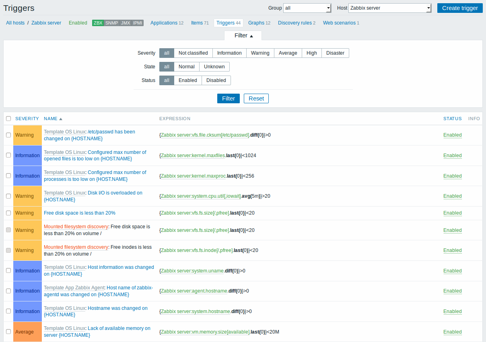Open the agent.hostname item expression link

pyautogui.click(x=194, y=291)
